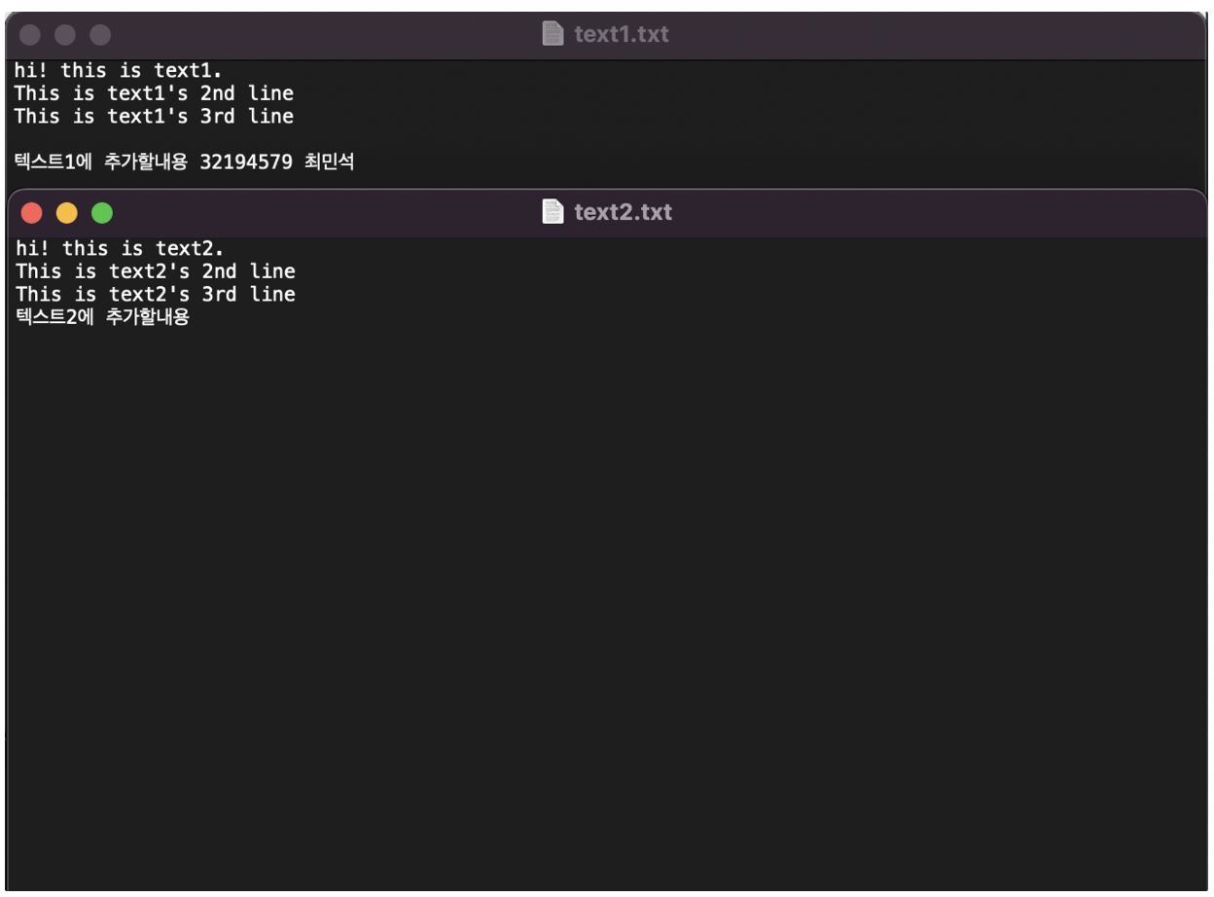This screenshot has height=897, width=1214.
Task: Place cursor in "hi! this is text1." line
Action: pyautogui.click(x=118, y=71)
